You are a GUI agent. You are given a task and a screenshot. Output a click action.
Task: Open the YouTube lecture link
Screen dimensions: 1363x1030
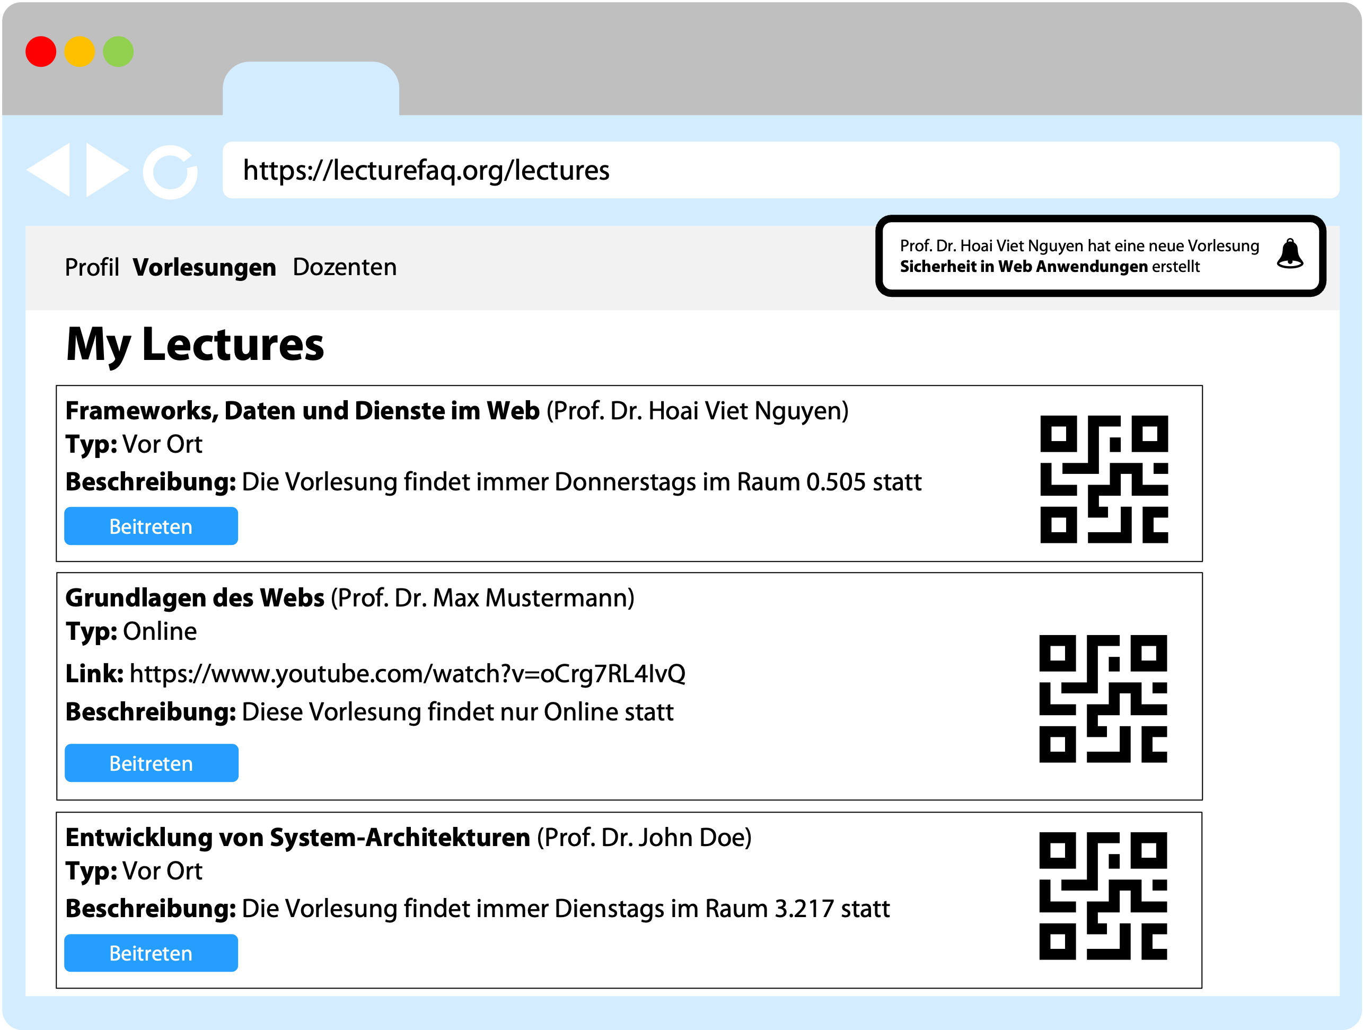point(407,673)
